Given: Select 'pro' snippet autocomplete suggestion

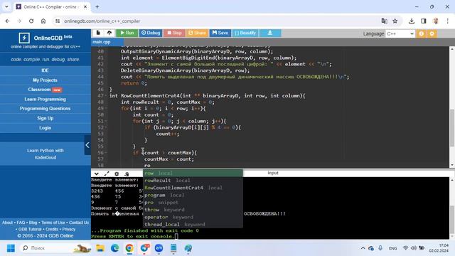Looking at the screenshot, I should click(x=193, y=202).
